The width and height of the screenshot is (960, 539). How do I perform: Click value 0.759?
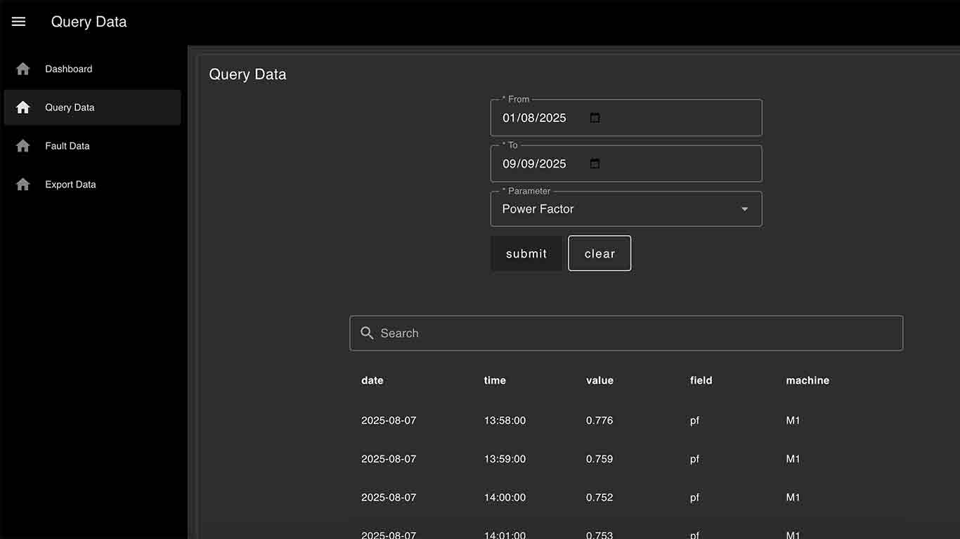pos(599,459)
